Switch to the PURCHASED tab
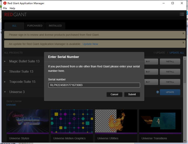 coord(35,26)
